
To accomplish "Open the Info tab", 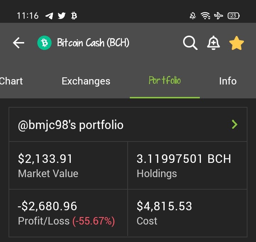I will (228, 81).
